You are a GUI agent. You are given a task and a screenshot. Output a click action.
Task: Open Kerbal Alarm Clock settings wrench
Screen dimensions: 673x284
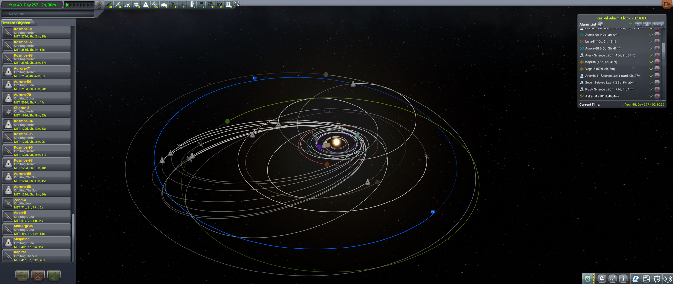[647, 24]
